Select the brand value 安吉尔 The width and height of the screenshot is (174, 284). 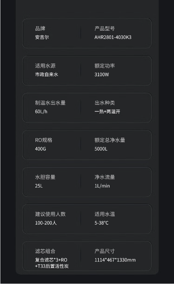(42, 37)
